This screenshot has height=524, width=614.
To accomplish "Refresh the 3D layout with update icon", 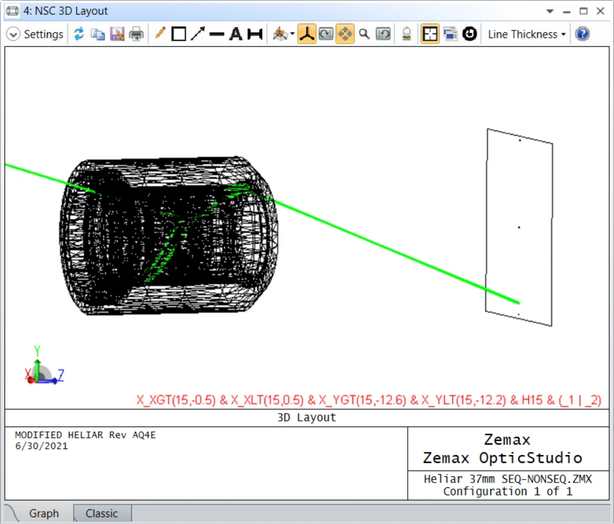I will [x=79, y=34].
